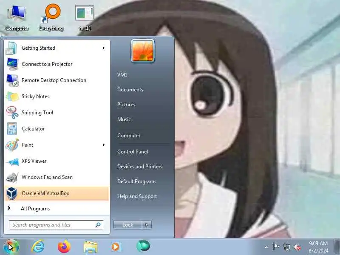
Task: Open the Computer desktop icon
Action: click(x=17, y=18)
